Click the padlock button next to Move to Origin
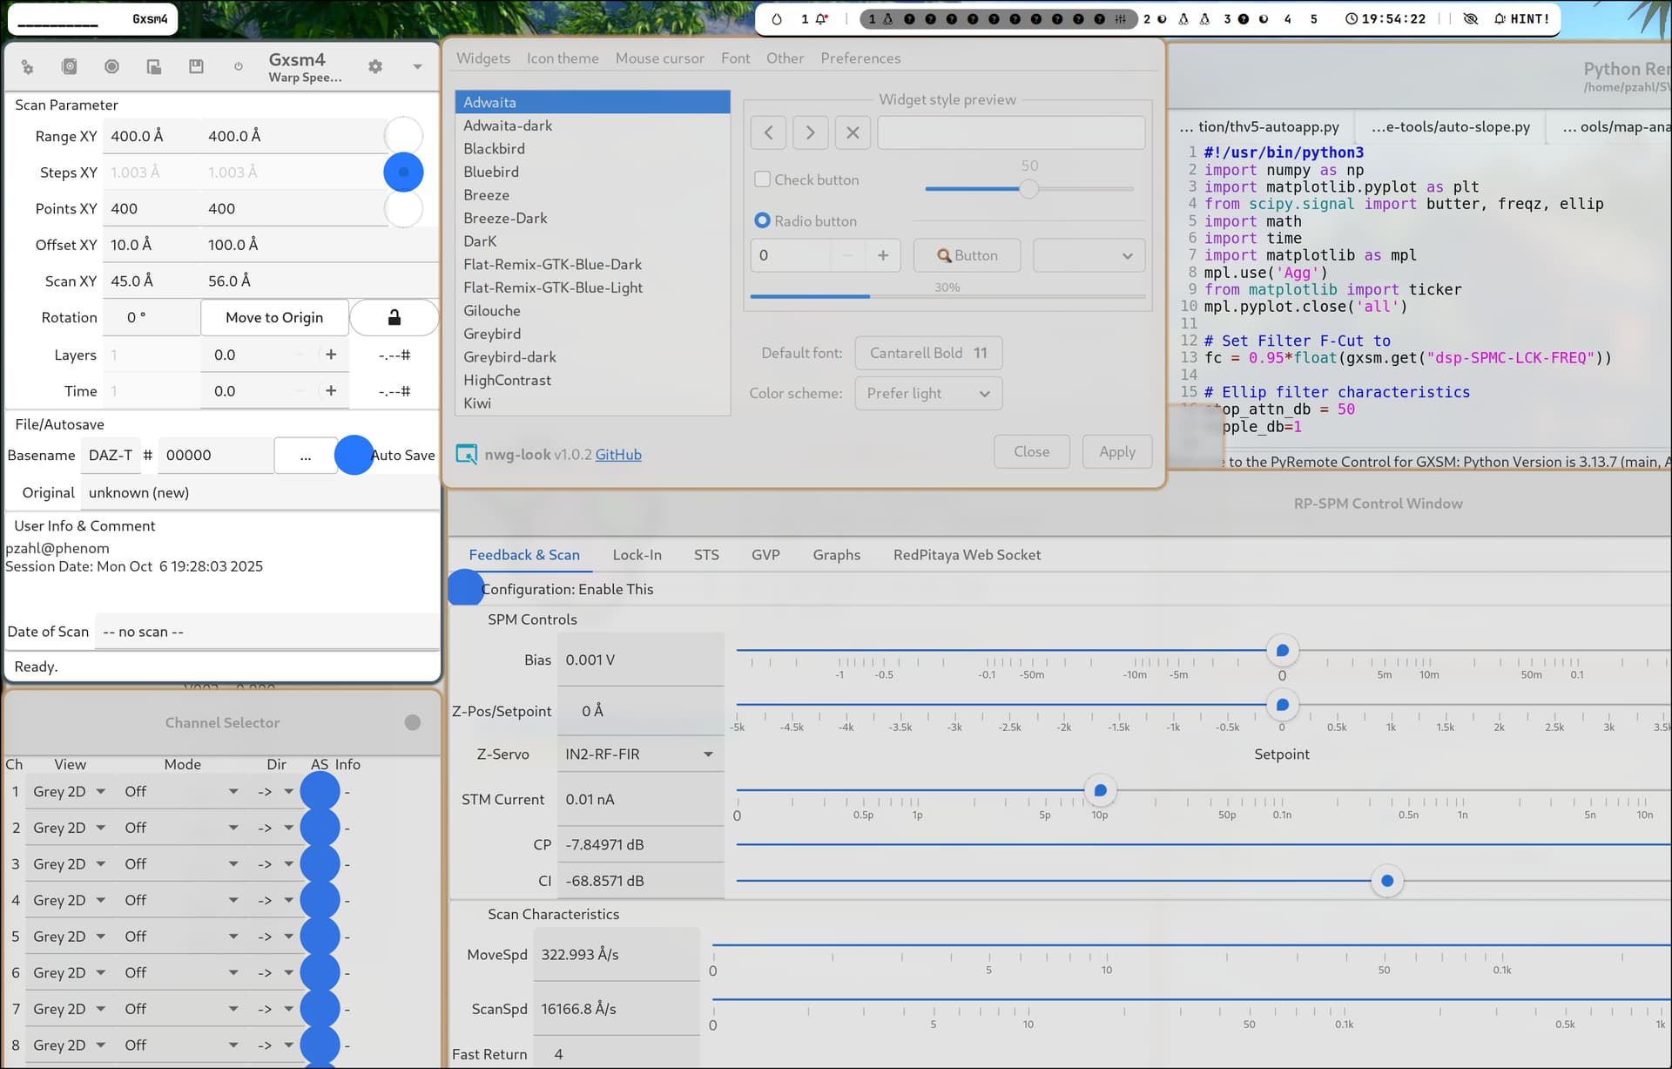The width and height of the screenshot is (1672, 1069). coord(394,318)
